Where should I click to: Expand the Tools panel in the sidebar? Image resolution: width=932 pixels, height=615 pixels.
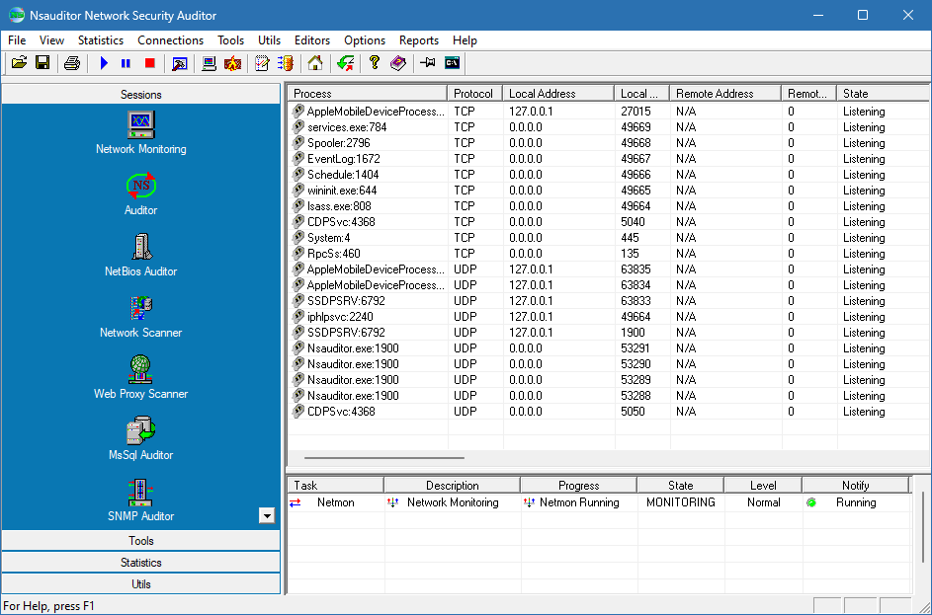[x=141, y=541]
